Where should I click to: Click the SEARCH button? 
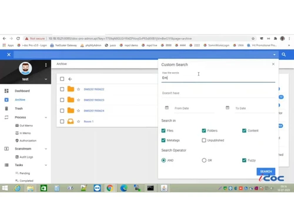click(x=266, y=171)
